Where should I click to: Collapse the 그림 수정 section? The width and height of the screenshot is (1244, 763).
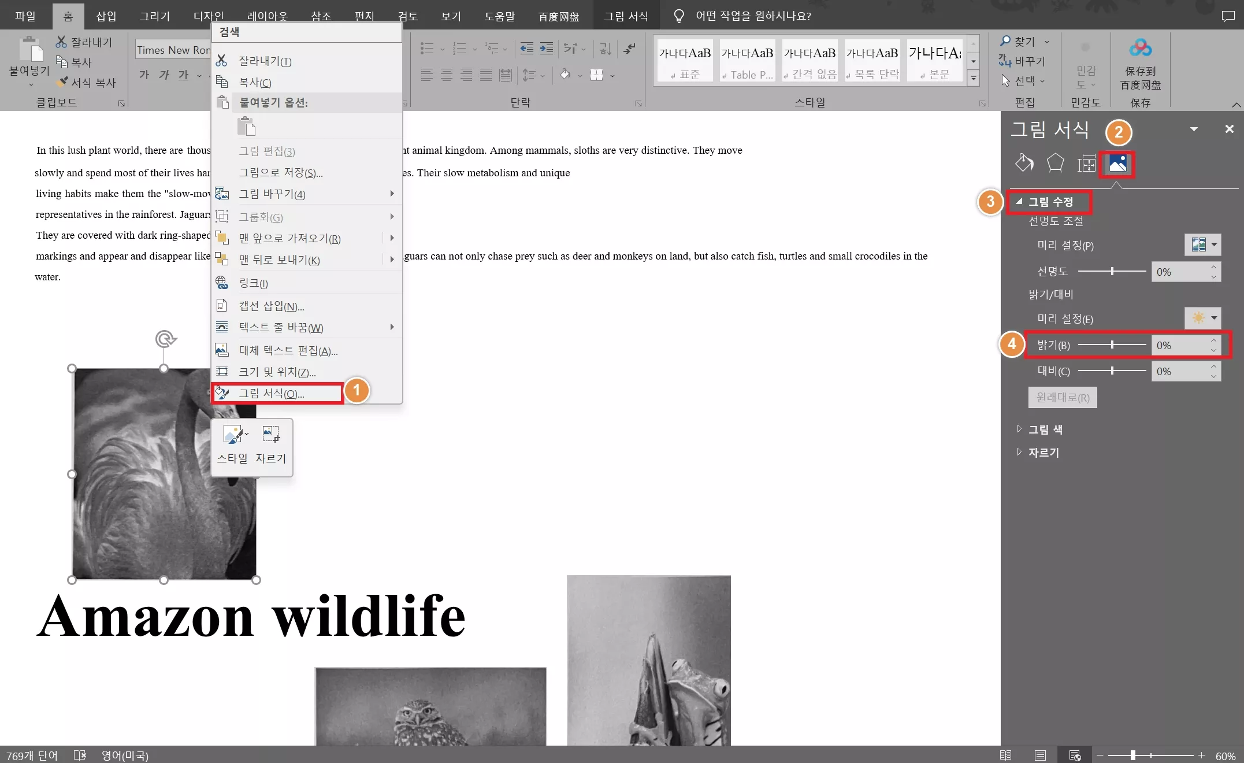[x=1020, y=202]
